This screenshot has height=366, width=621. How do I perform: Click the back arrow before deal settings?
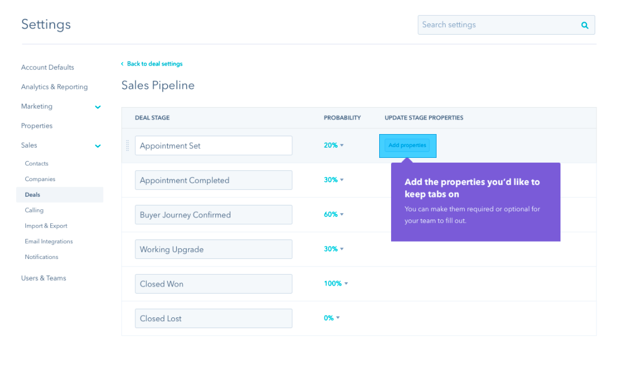[x=122, y=64]
